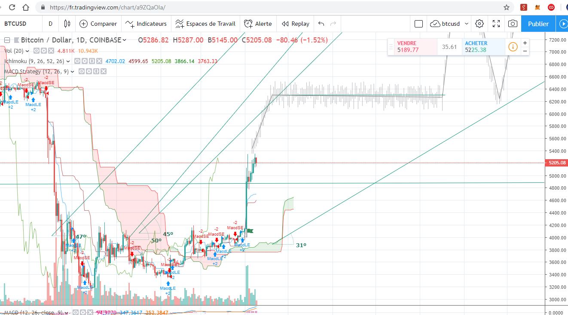Select the 31º angle annotation

click(301, 245)
